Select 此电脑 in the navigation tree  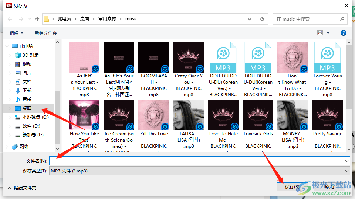(x=23, y=46)
